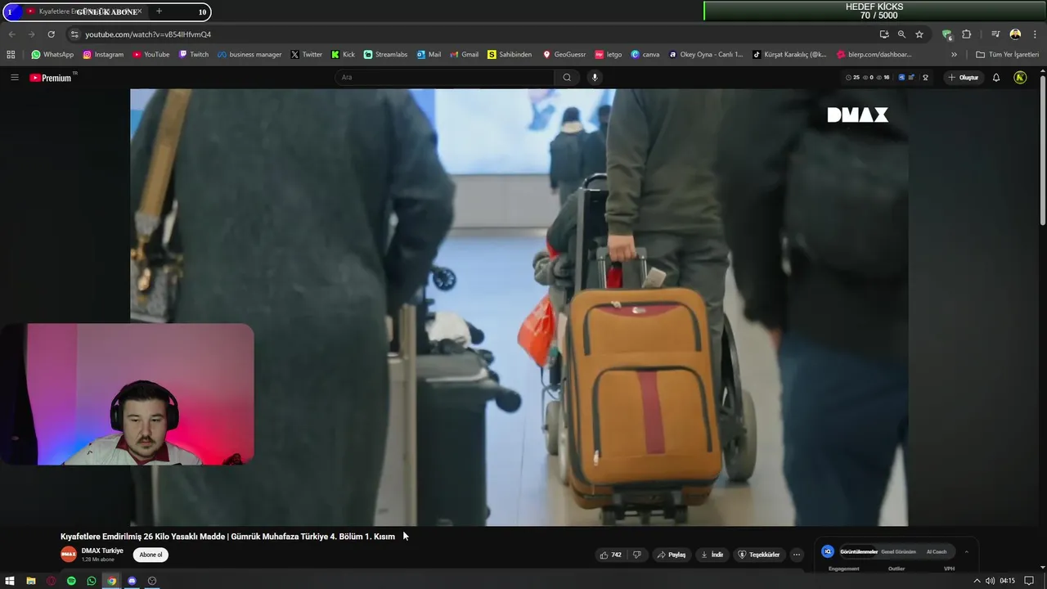Open File Explorer from taskbar
This screenshot has height=589, width=1047.
30,581
